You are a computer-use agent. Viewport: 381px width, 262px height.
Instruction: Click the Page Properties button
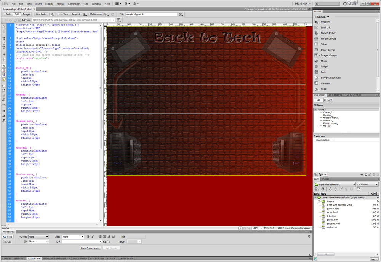91,248
